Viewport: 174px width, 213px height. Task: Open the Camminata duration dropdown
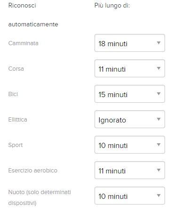point(130,43)
